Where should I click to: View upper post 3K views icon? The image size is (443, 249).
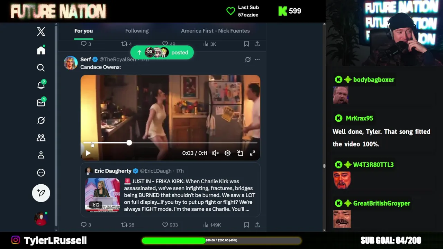pyautogui.click(x=209, y=44)
